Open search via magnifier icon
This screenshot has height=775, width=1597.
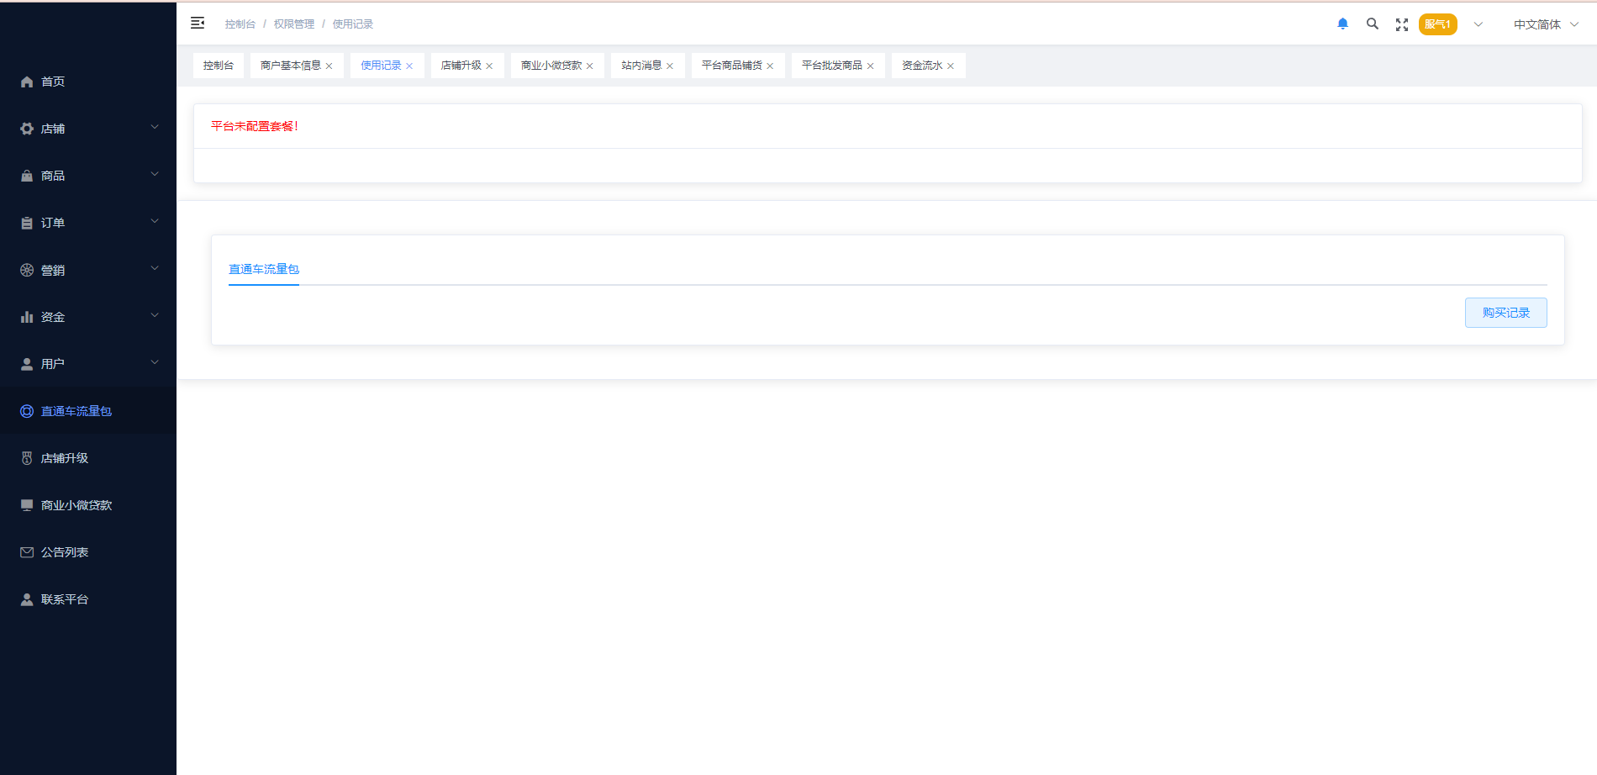(1372, 24)
